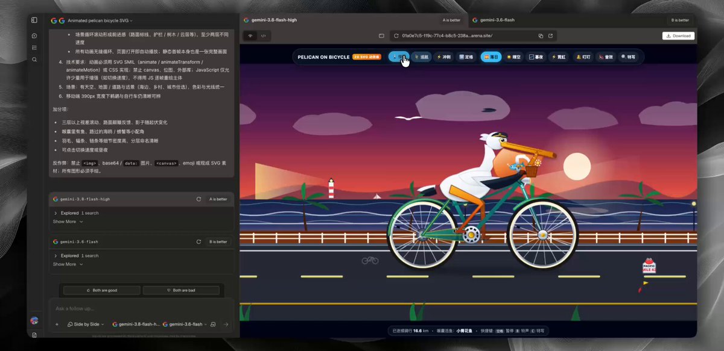The width and height of the screenshot is (724, 351).
Task: Select the 晴空 clear sky scene button
Action: click(x=513, y=57)
